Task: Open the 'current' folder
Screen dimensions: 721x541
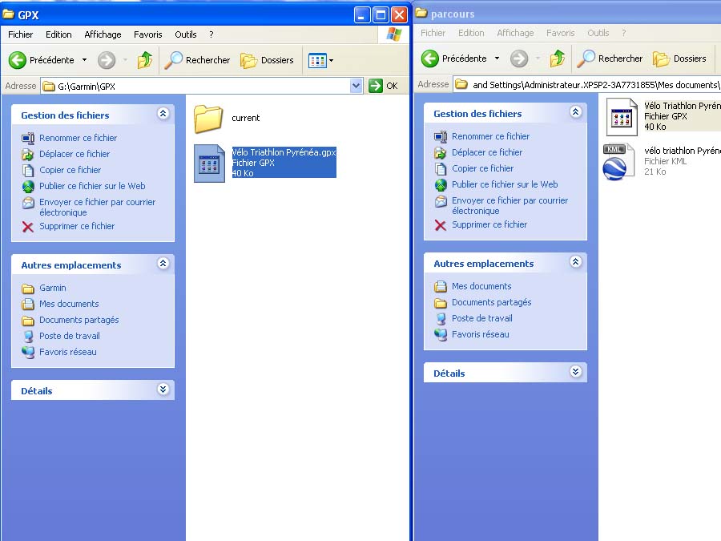Action: tap(208, 119)
